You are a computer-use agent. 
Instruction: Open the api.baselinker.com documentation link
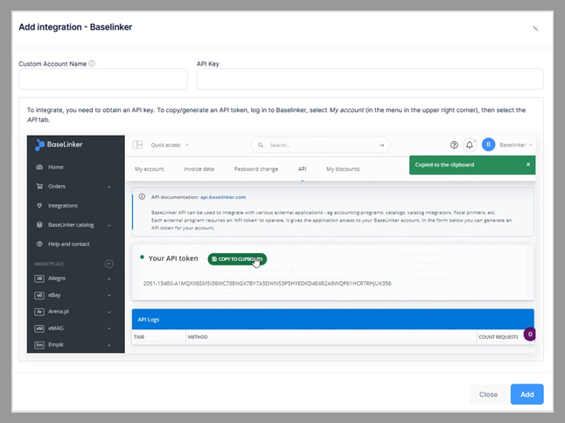[x=223, y=197]
